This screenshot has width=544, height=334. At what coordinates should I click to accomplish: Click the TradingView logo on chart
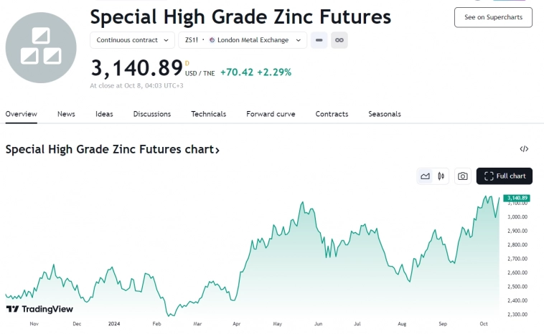(40, 309)
